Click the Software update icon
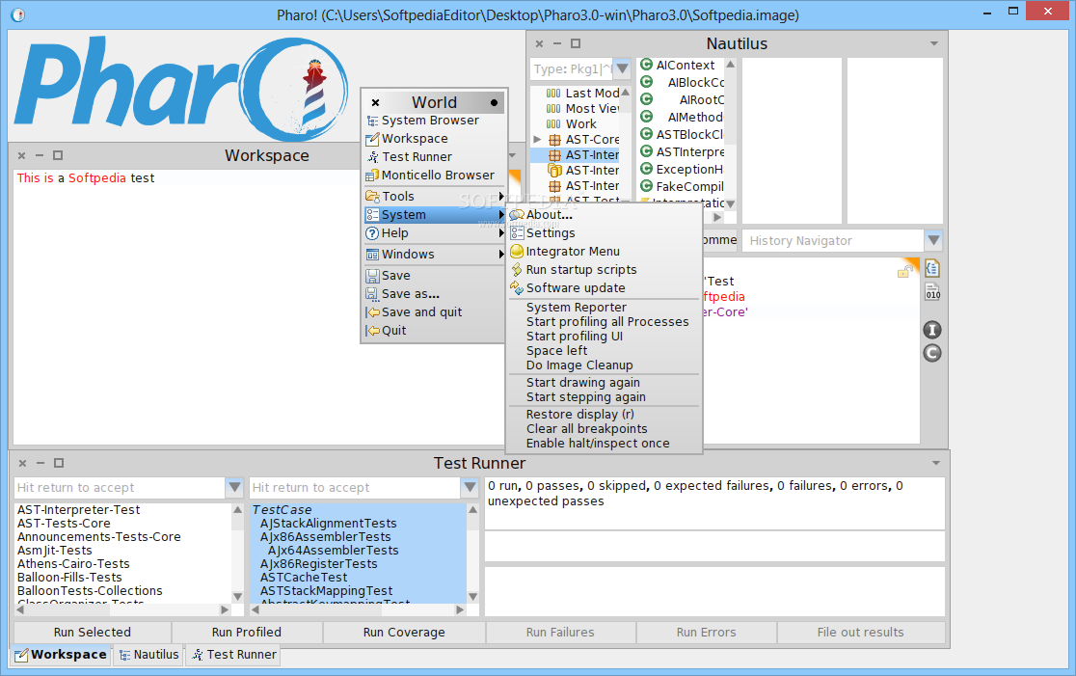The width and height of the screenshot is (1076, 676). (x=517, y=288)
